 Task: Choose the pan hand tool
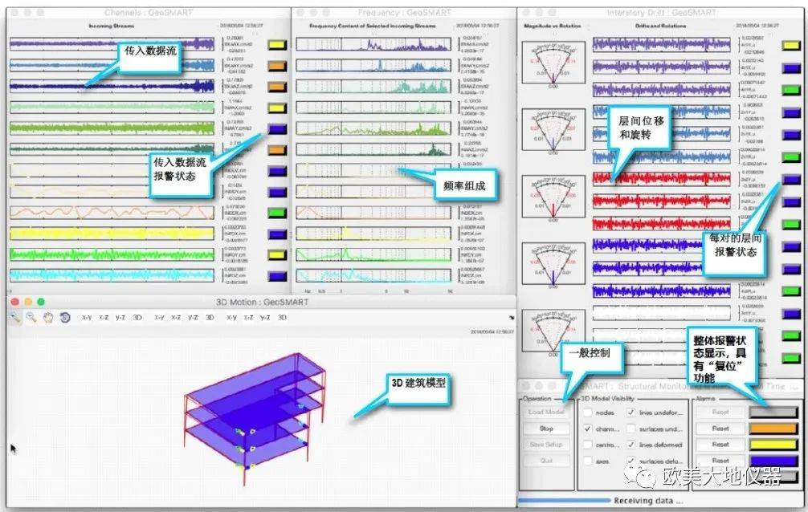click(48, 318)
